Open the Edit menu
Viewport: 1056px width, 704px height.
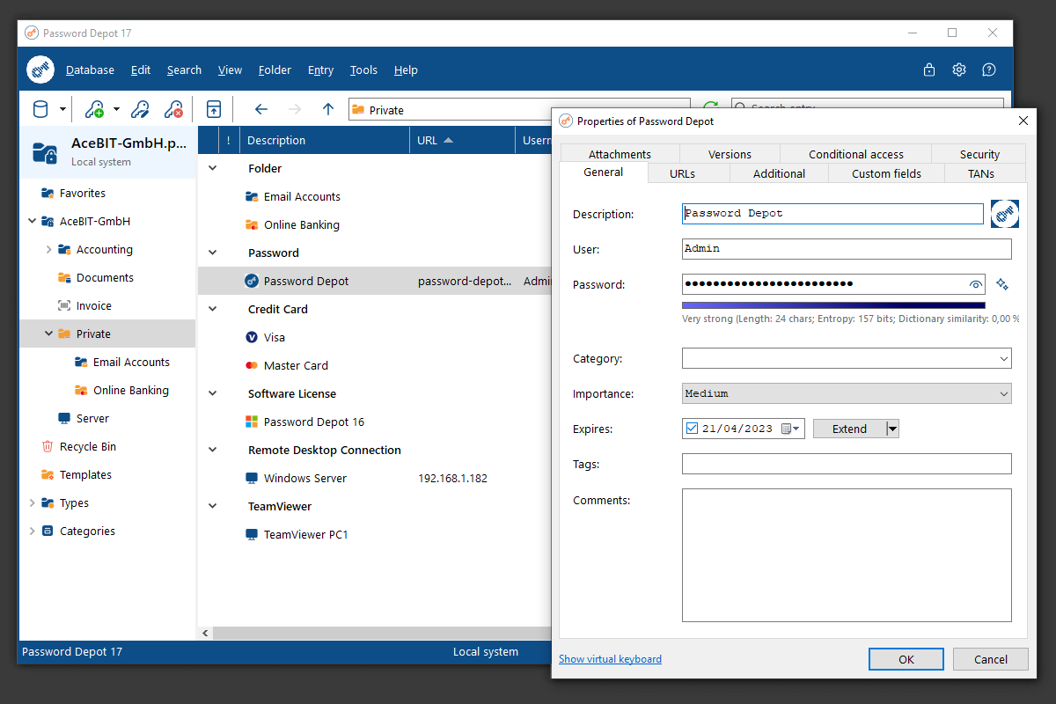141,70
